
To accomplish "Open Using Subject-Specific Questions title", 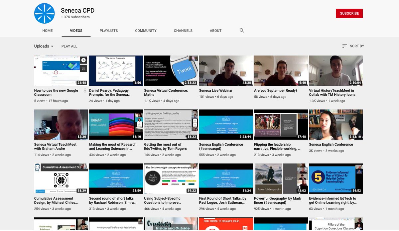I will tap(163, 201).
